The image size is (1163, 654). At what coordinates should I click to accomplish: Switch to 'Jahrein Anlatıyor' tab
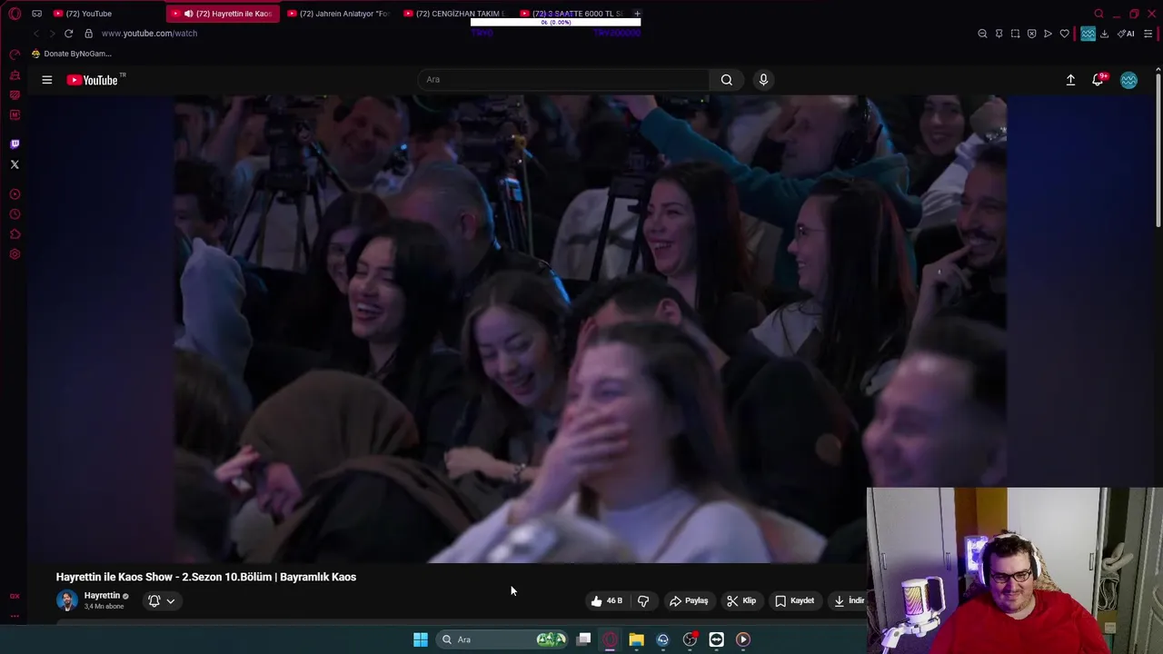338,14
